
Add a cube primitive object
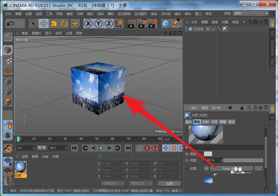tap(166, 24)
